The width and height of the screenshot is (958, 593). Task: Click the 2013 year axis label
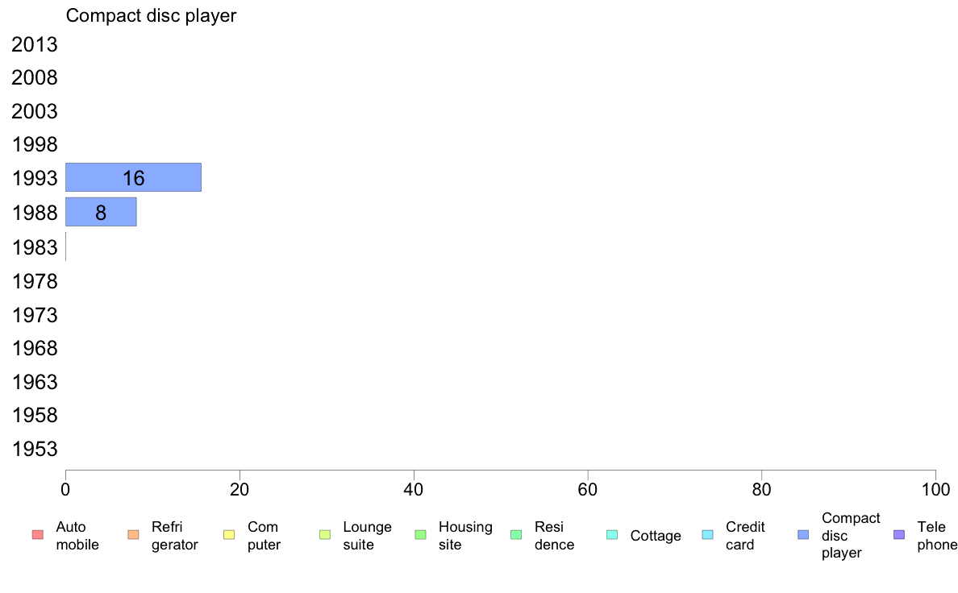pos(35,44)
